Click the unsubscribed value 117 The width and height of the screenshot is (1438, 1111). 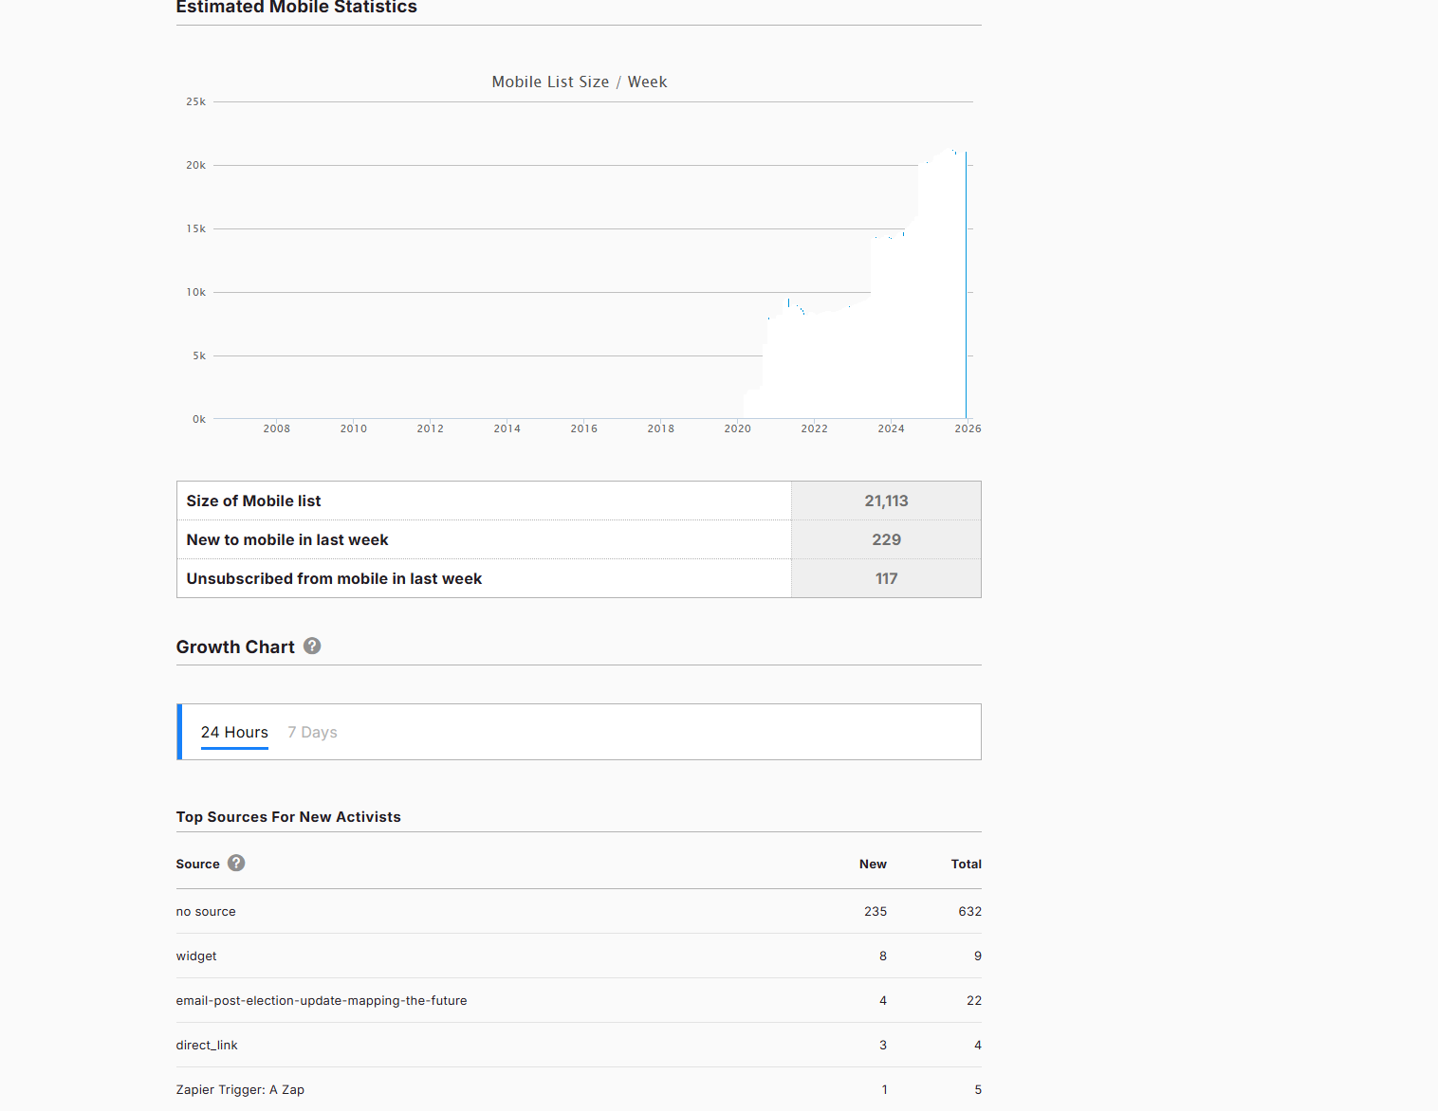[886, 578]
